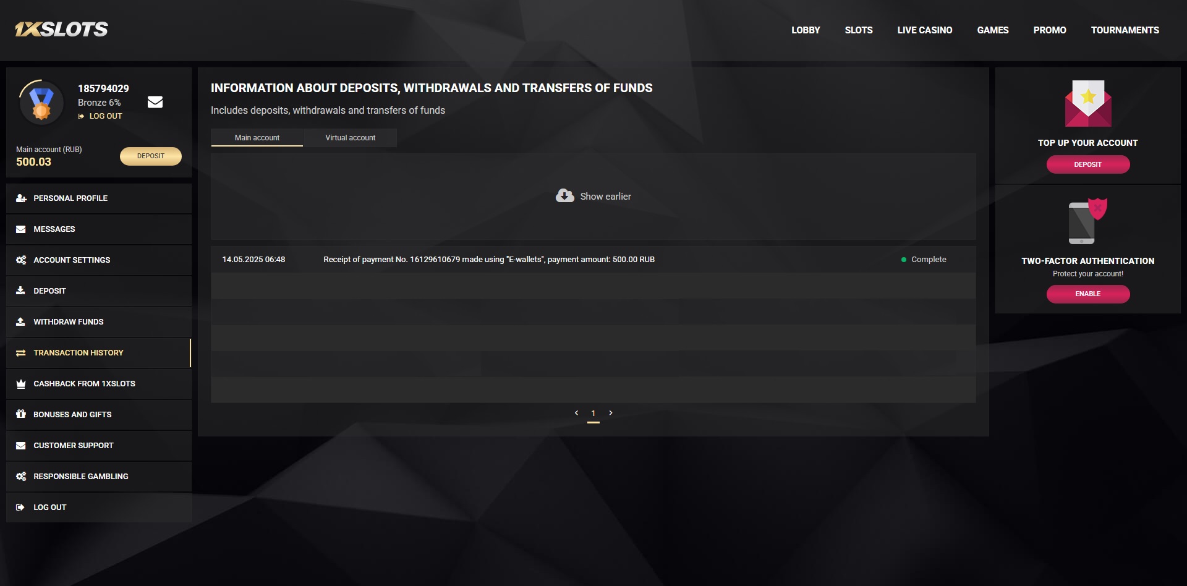Screen dimensions: 1187x586
Task: Click the gold Deposit button under account ID
Action: click(151, 156)
